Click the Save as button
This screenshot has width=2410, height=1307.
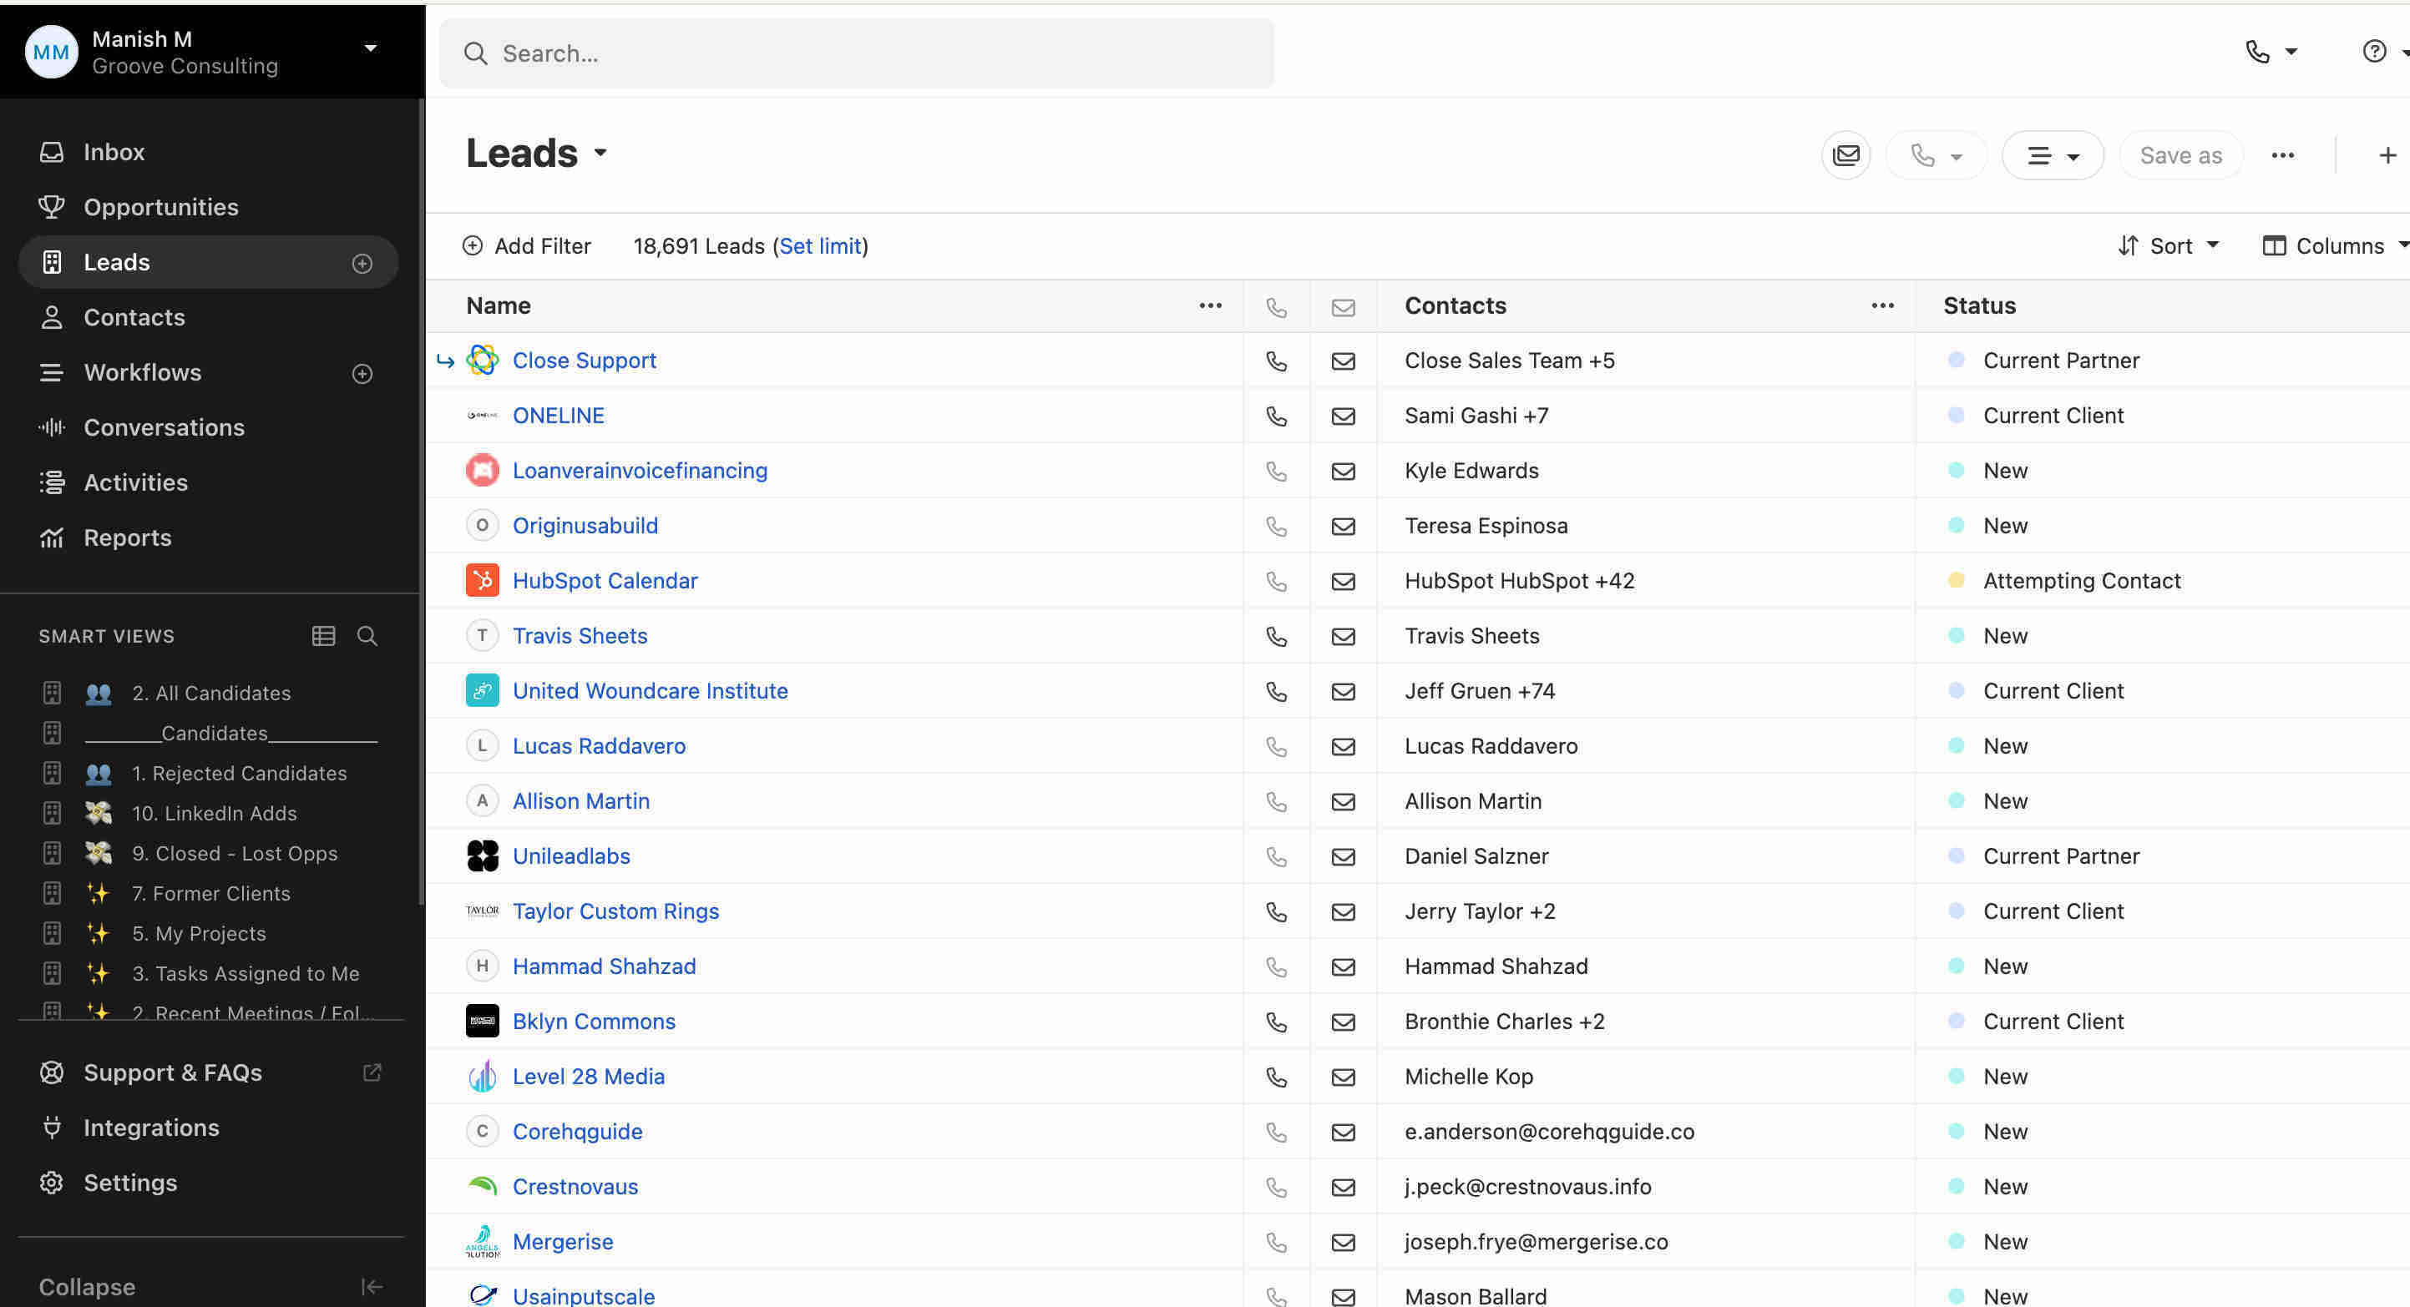click(2181, 155)
